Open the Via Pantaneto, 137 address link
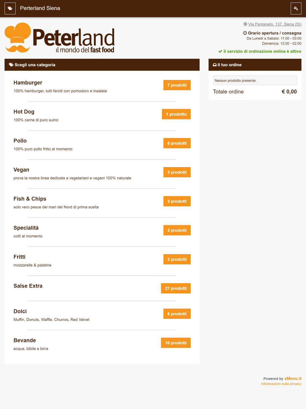306x409 pixels. tap(275, 24)
